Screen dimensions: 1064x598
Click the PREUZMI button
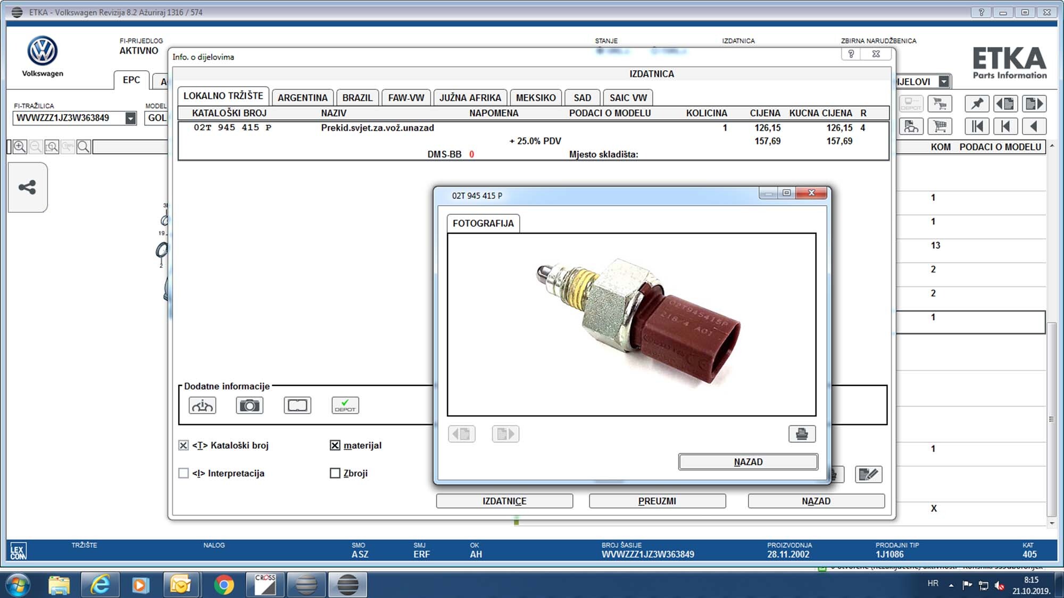click(657, 501)
